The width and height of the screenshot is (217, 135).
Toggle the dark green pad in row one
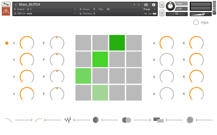pos(117,43)
